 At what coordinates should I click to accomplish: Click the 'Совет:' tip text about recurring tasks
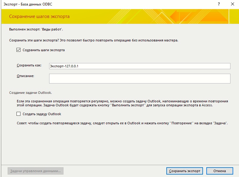pyautogui.click(x=122, y=123)
